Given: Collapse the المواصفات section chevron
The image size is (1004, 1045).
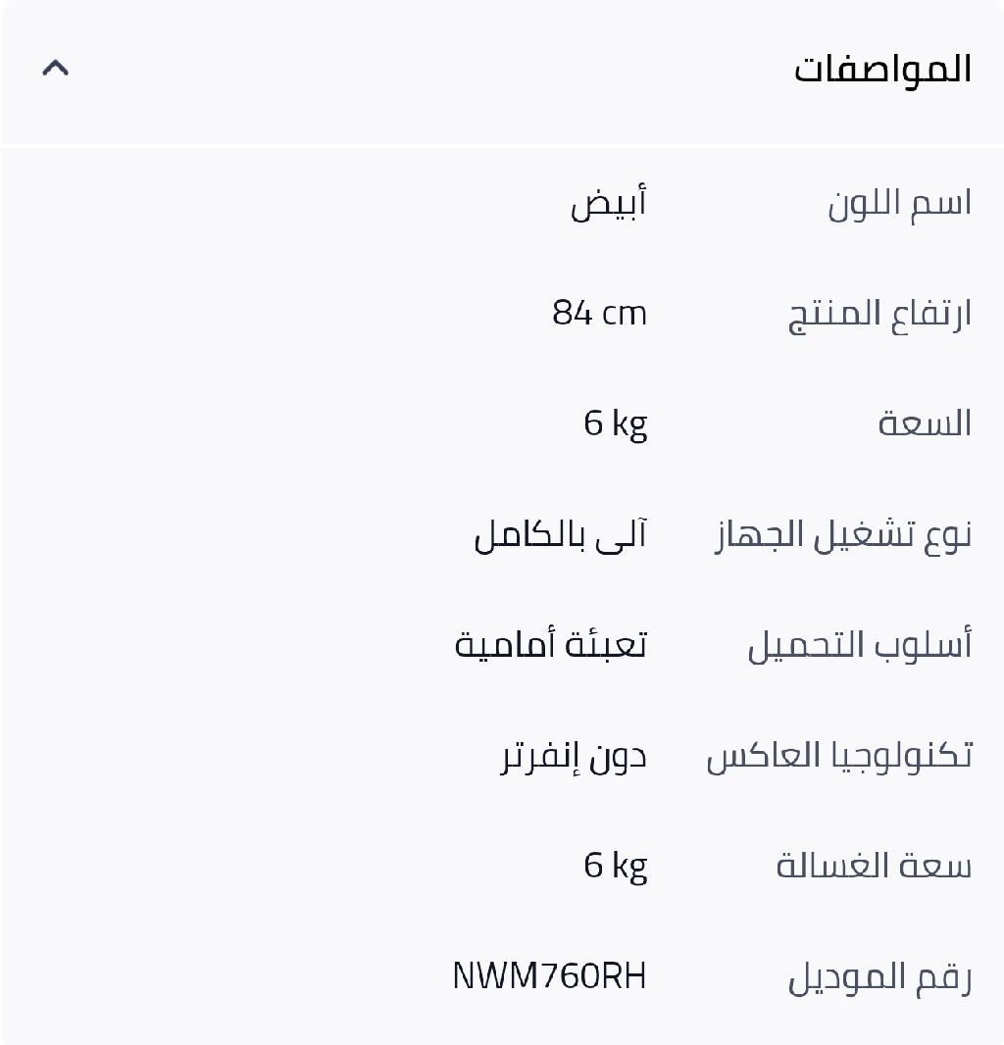Looking at the screenshot, I should click(56, 68).
